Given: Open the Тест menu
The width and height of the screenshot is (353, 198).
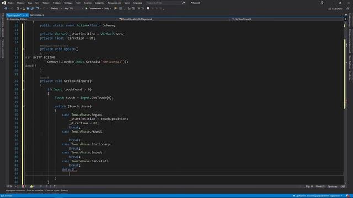Looking at the screenshot, I should tap(78, 3).
